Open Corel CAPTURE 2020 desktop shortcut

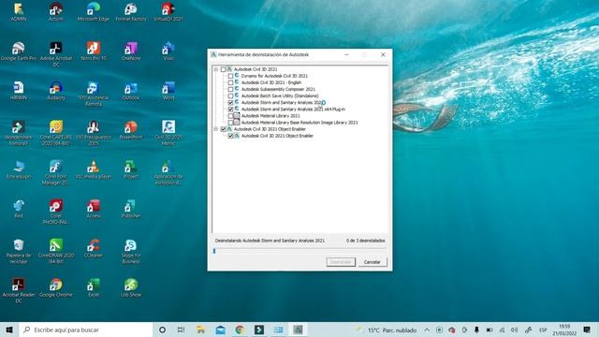(56, 133)
